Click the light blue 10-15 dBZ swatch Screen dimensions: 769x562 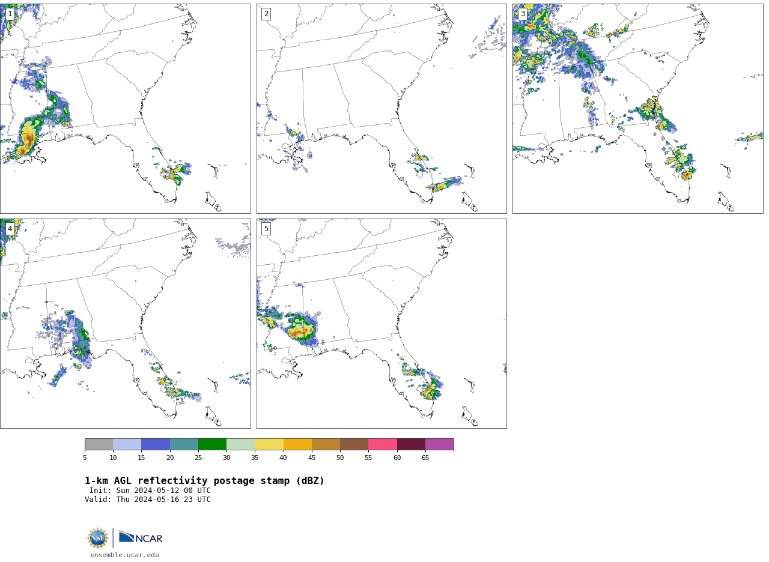(127, 444)
